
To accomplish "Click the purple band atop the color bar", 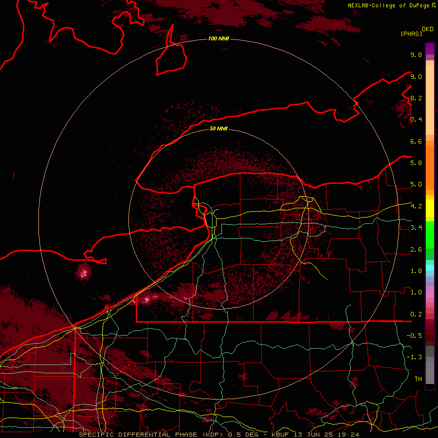I will [430, 49].
